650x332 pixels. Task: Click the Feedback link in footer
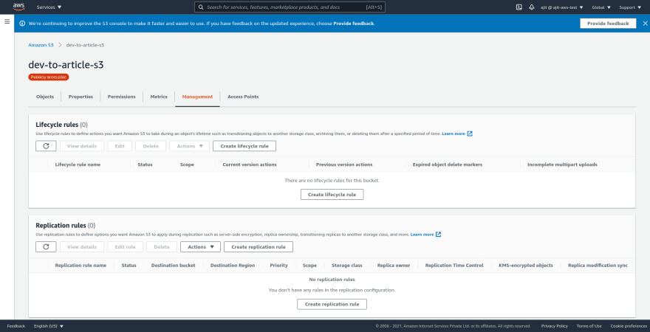click(x=16, y=326)
